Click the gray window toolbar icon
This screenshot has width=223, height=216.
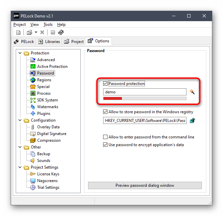53,32
